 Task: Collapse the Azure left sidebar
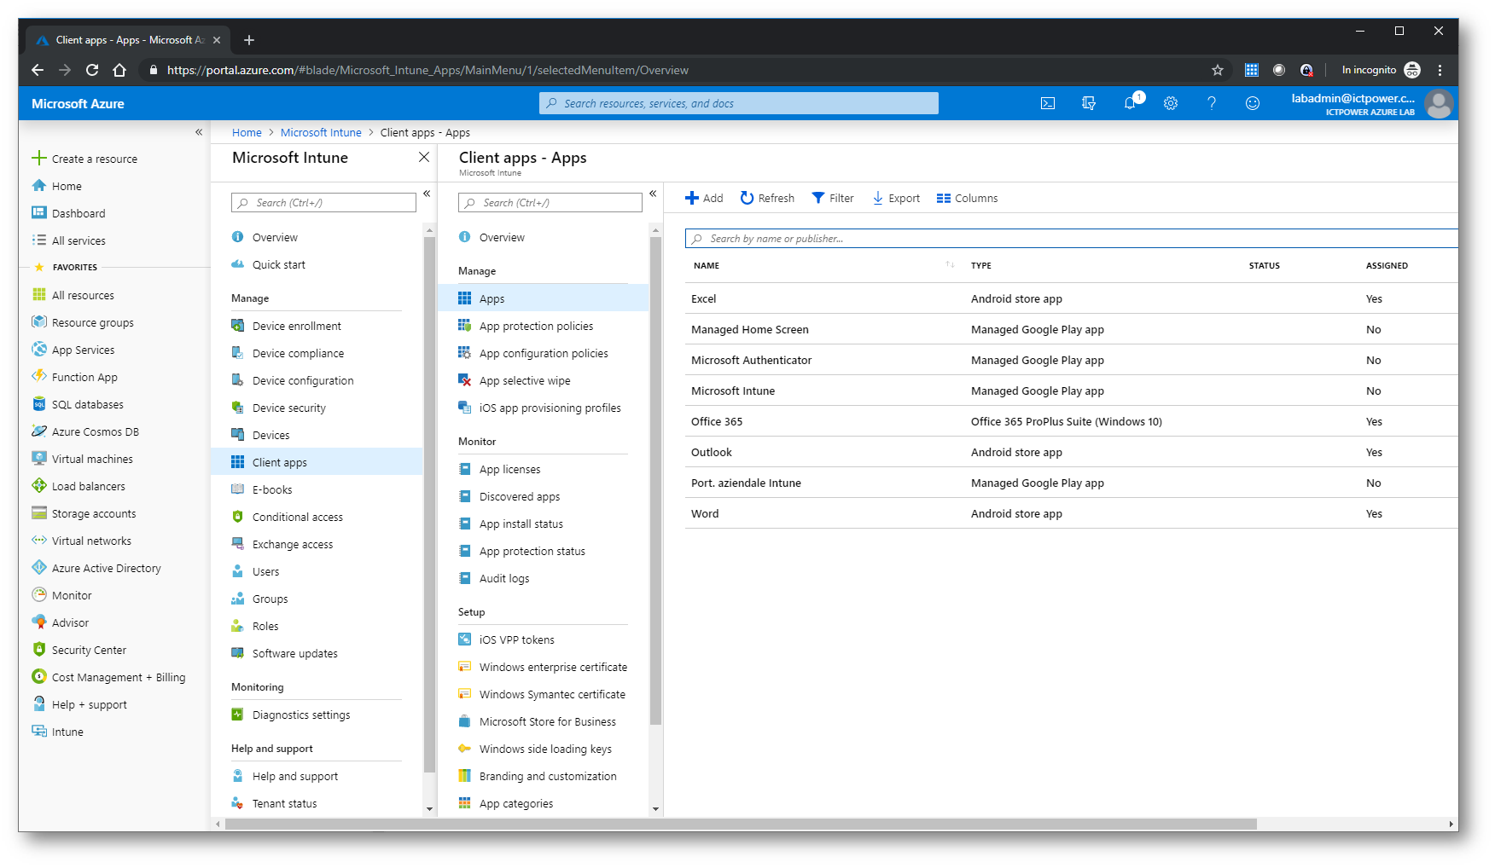click(x=199, y=132)
